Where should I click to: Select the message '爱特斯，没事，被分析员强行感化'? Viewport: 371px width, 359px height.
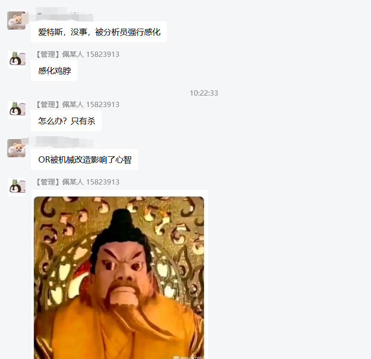(99, 32)
